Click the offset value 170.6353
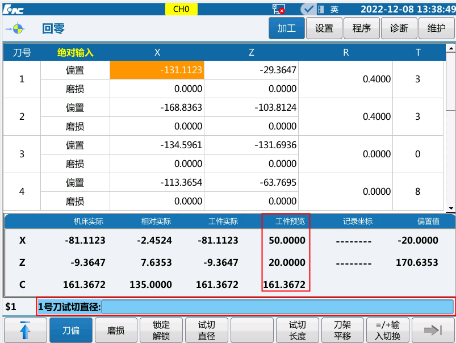This screenshot has width=456, height=343. [x=417, y=262]
